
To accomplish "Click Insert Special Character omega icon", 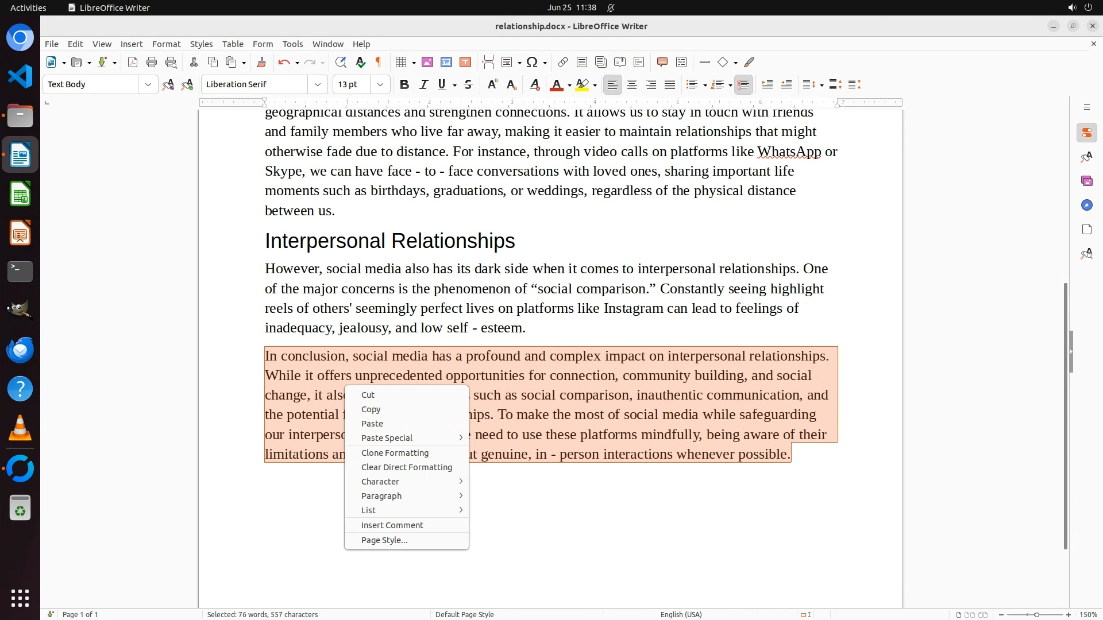I will coord(532,62).
